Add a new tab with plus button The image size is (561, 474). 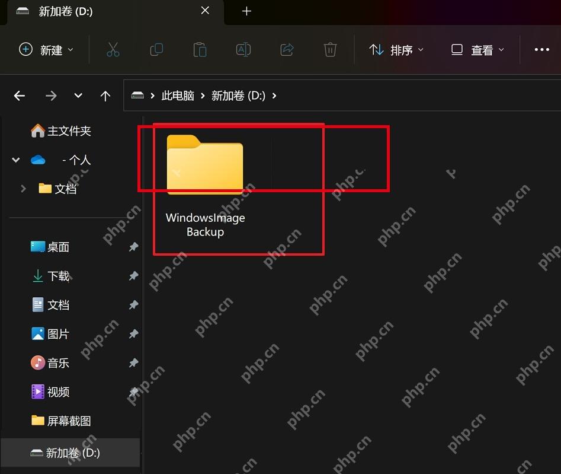pos(246,11)
